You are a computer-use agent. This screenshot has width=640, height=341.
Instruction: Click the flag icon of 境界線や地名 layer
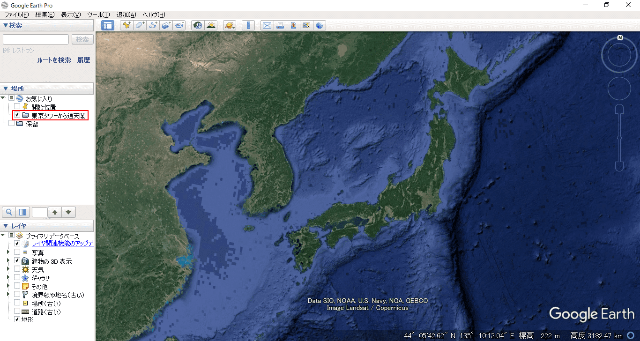[25, 295]
